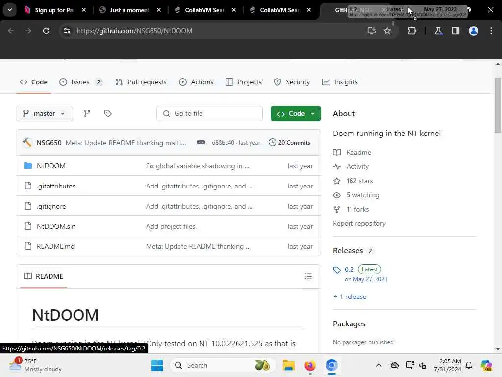
Task: Open the Activity link in About
Action: pos(351,167)
